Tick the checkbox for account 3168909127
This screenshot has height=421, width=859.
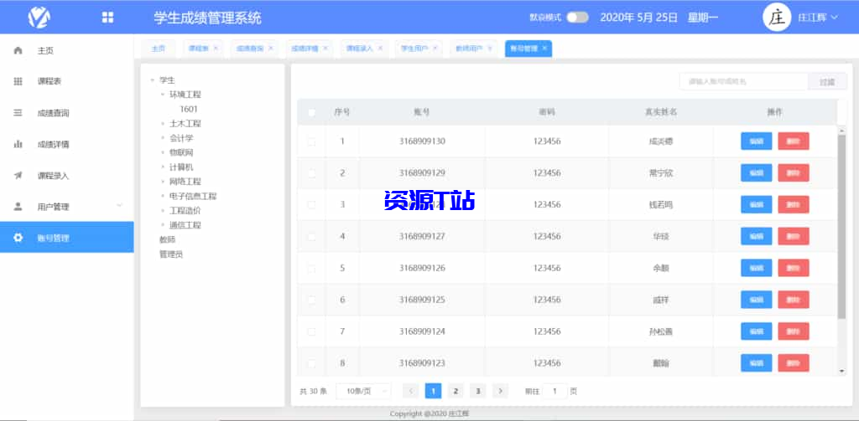[x=312, y=237]
